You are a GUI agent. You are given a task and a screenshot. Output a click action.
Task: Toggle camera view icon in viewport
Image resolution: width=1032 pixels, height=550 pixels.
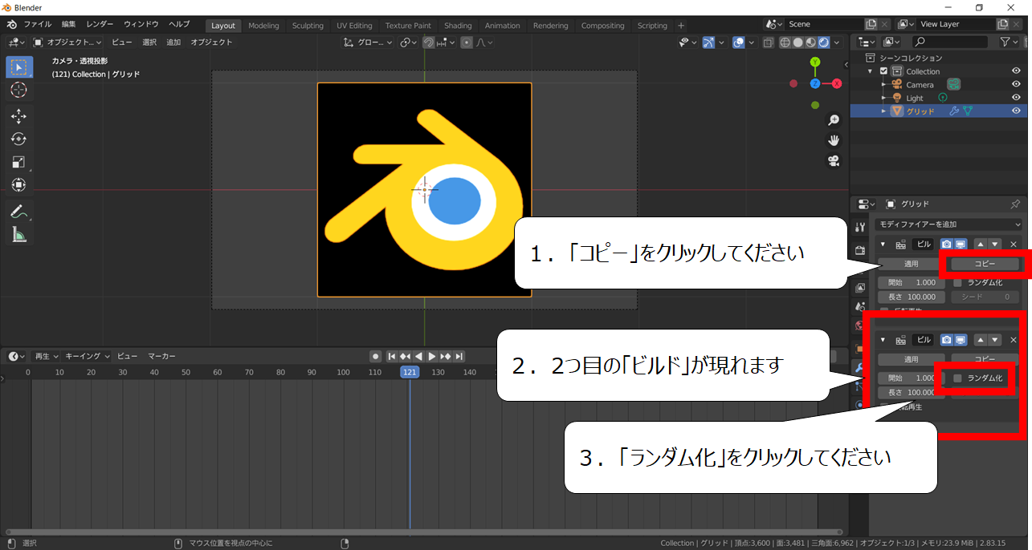[x=834, y=161]
